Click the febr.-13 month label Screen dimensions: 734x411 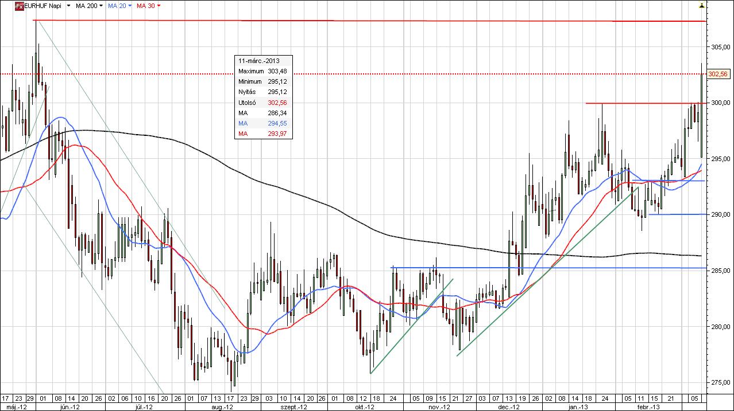coord(650,407)
